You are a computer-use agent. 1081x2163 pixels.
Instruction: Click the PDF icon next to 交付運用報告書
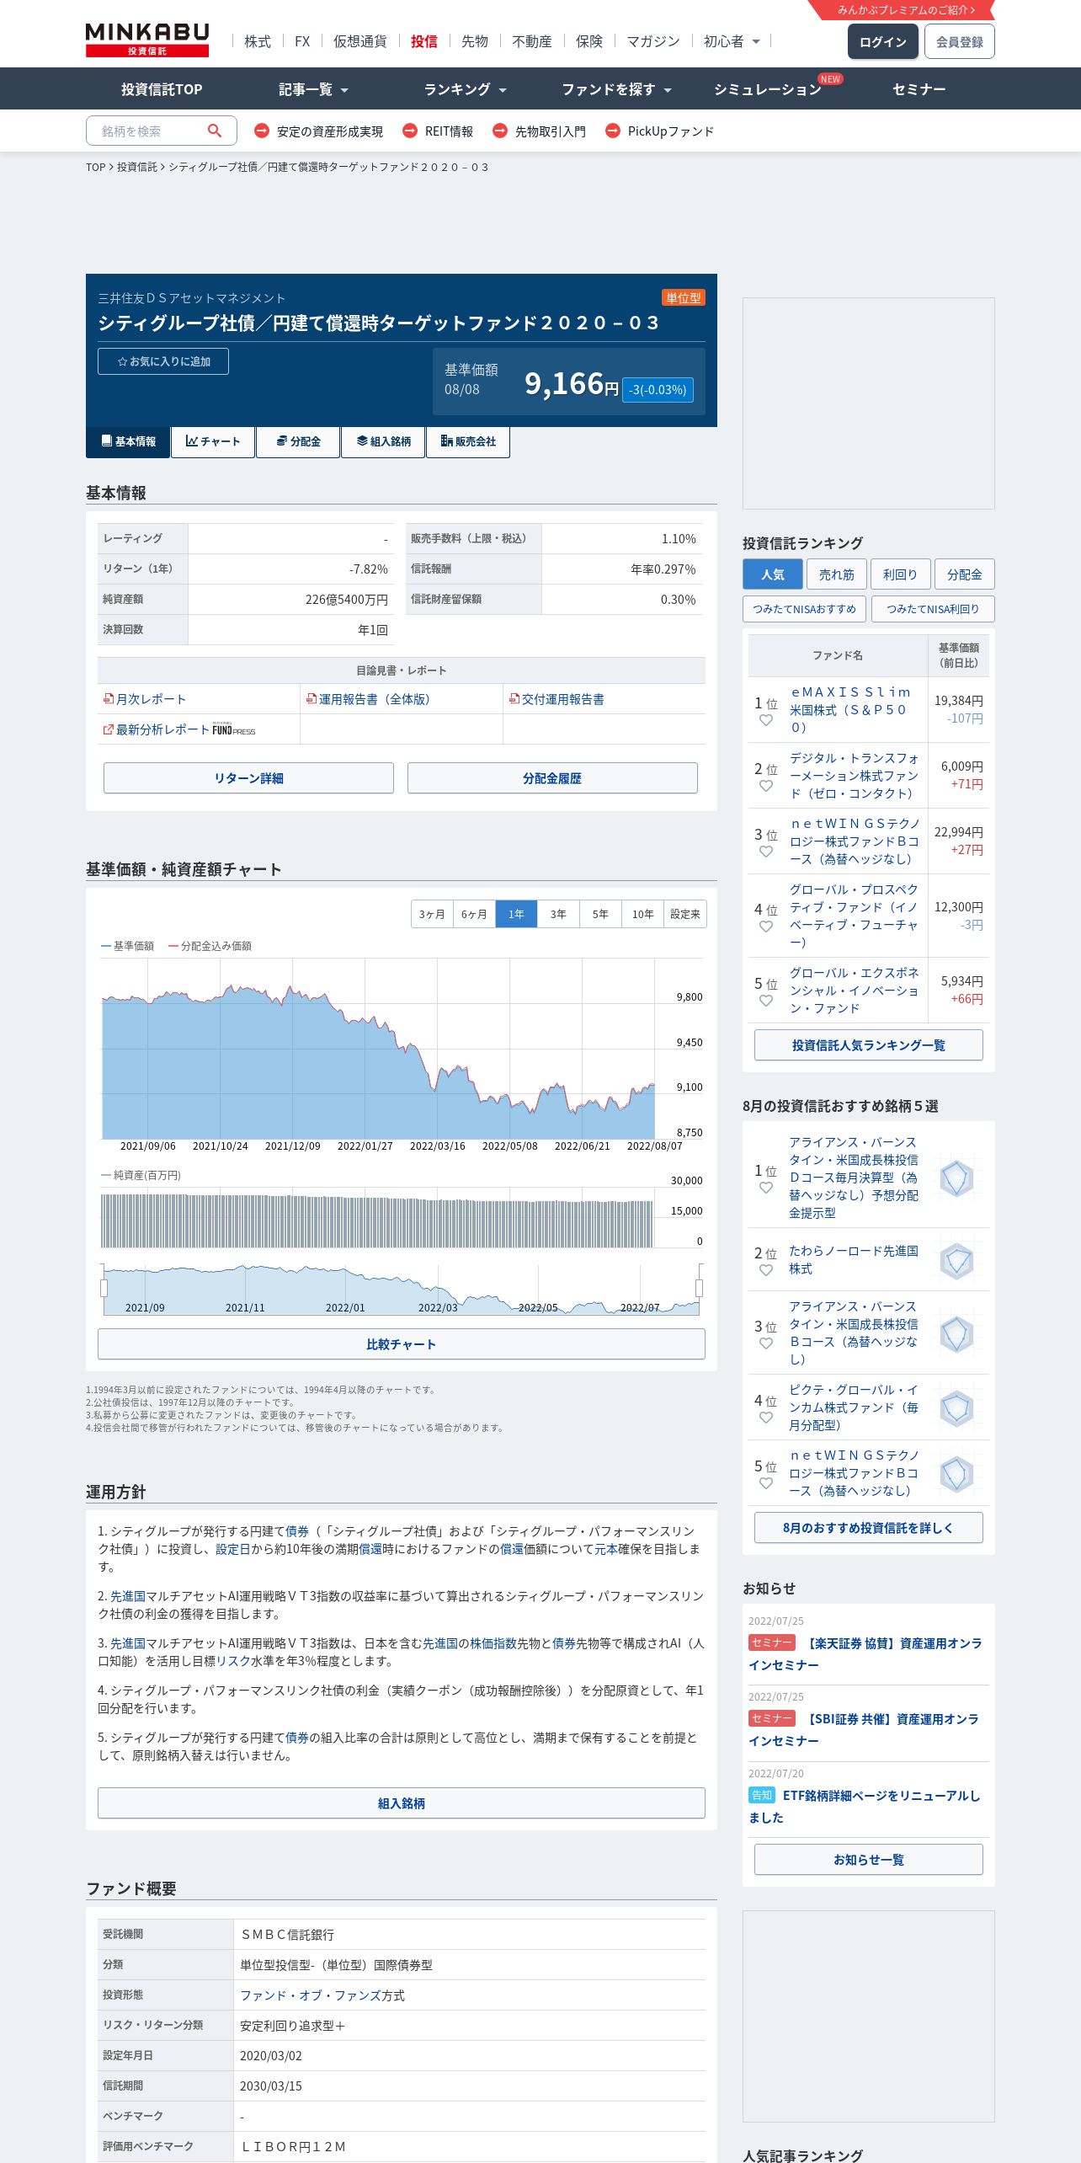point(514,698)
